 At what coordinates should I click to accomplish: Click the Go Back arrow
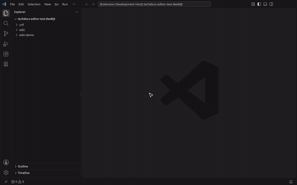(x=87, y=4)
